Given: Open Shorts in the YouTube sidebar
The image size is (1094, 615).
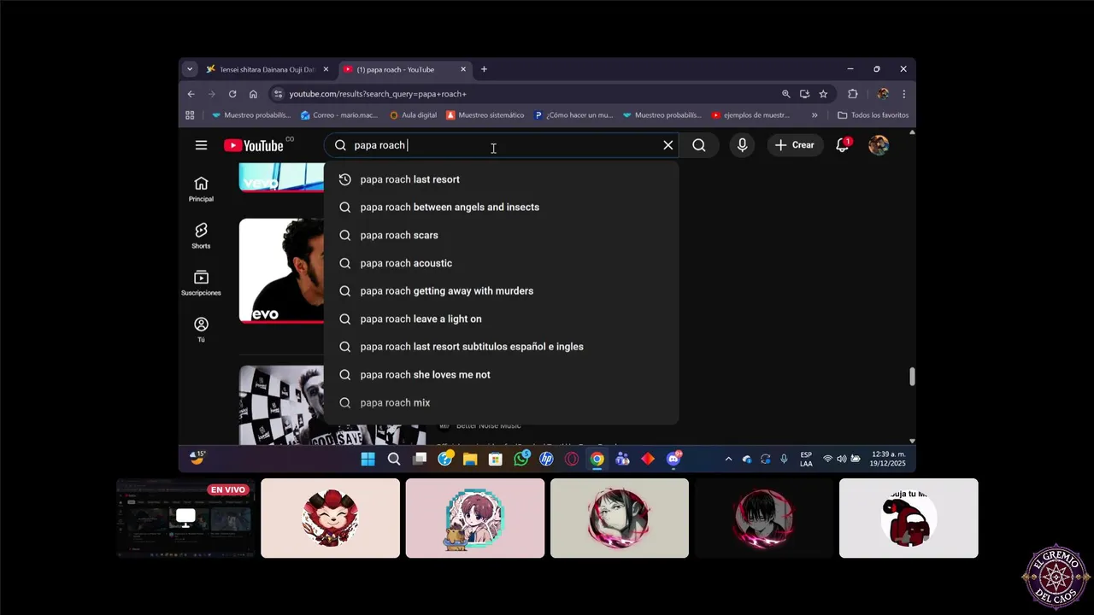Looking at the screenshot, I should tap(201, 236).
